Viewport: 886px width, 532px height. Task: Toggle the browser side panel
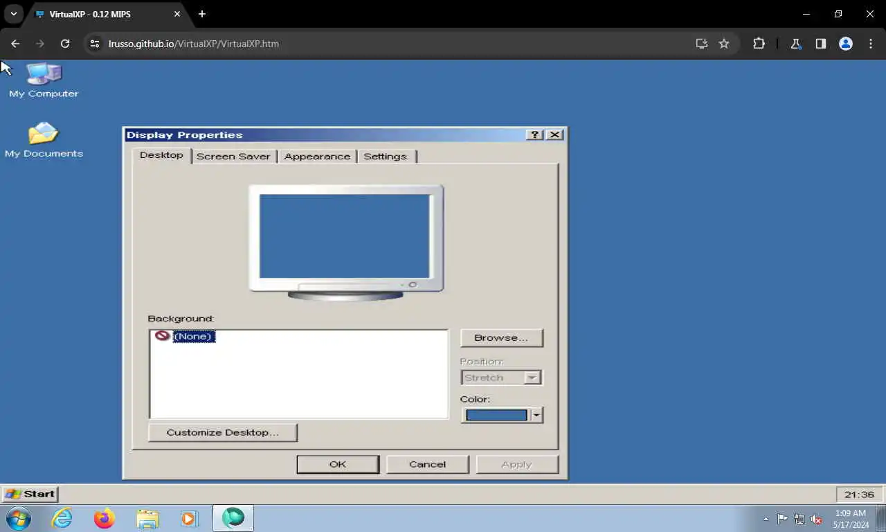[x=820, y=44]
